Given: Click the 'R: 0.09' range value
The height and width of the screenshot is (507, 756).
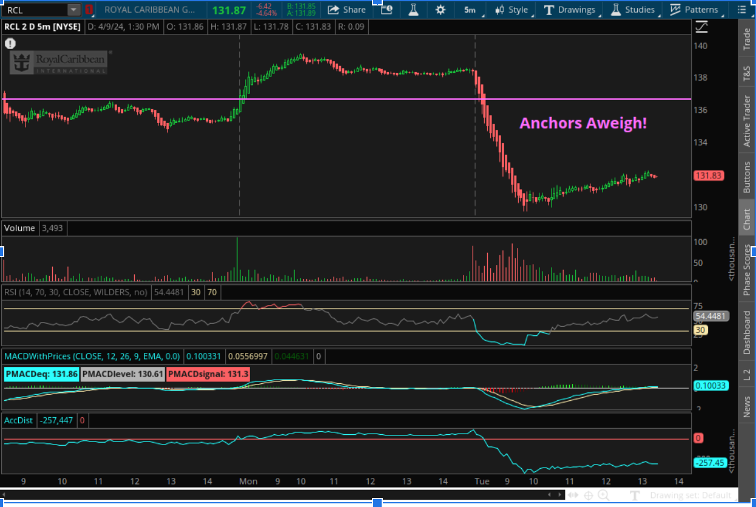Looking at the screenshot, I should point(351,27).
